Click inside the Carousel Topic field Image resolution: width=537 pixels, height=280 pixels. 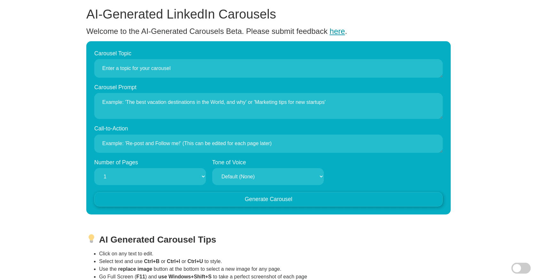pyautogui.click(x=268, y=68)
